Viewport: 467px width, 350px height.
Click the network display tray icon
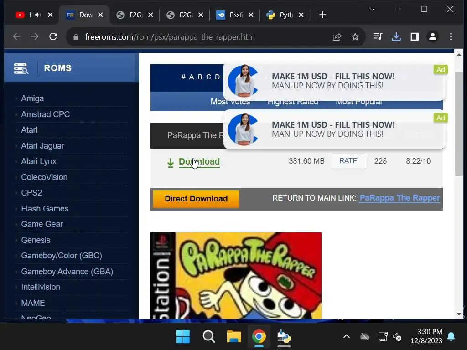coord(383,337)
